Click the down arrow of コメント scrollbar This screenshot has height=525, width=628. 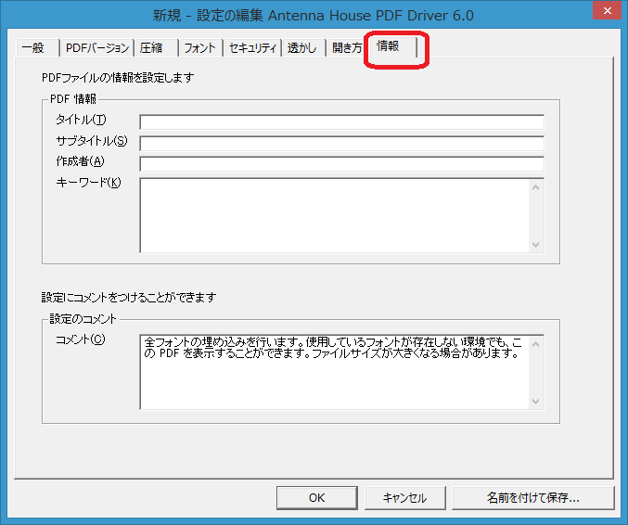pyautogui.click(x=536, y=401)
